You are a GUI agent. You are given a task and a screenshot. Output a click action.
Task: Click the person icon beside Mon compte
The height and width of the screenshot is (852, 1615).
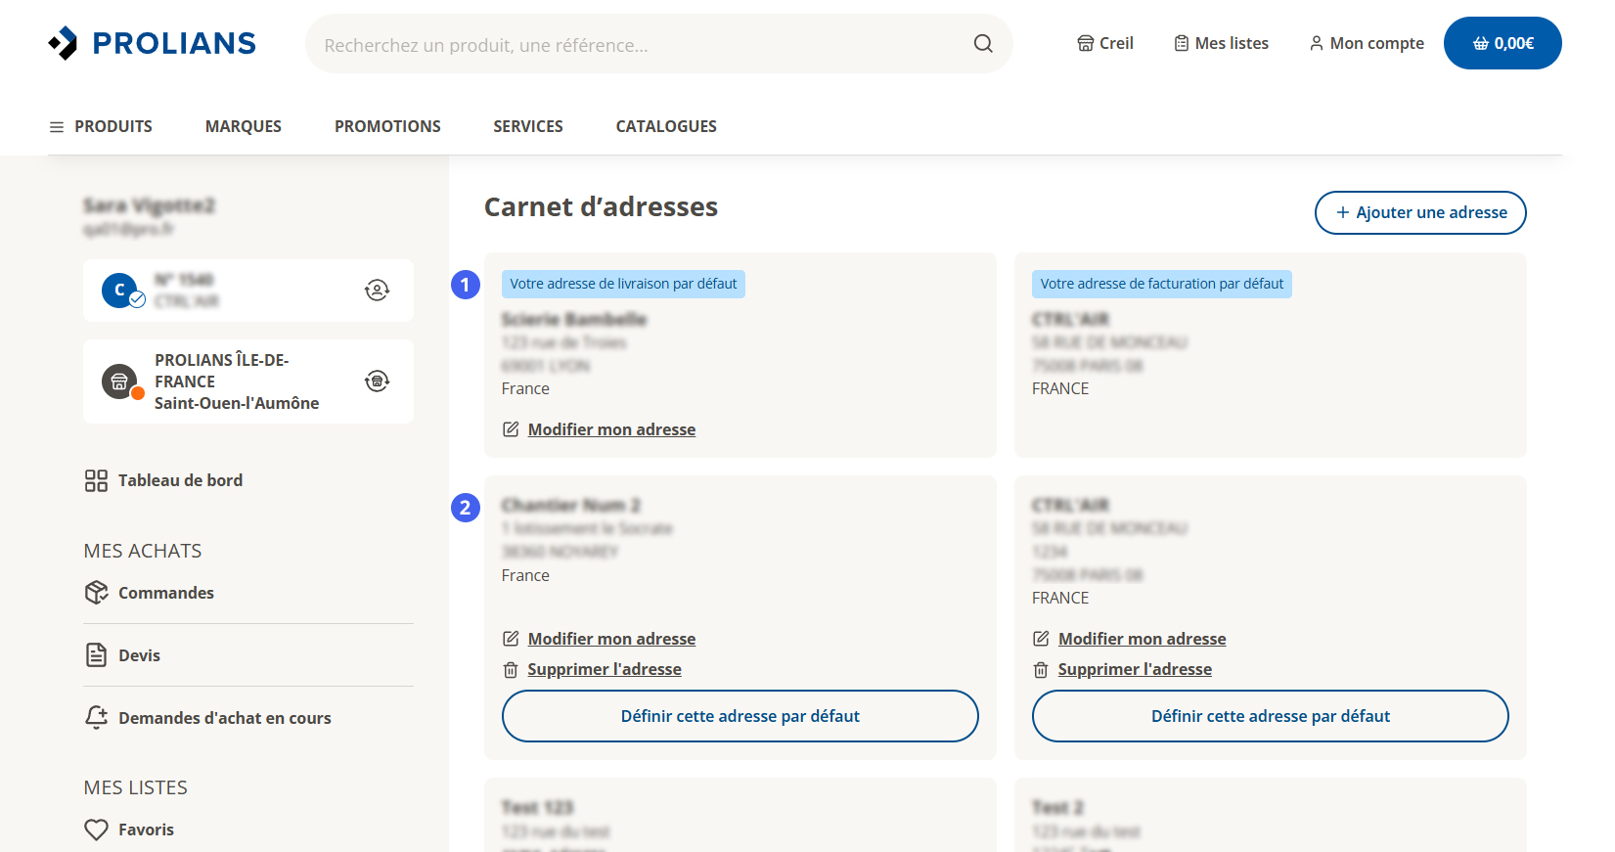[x=1317, y=43]
